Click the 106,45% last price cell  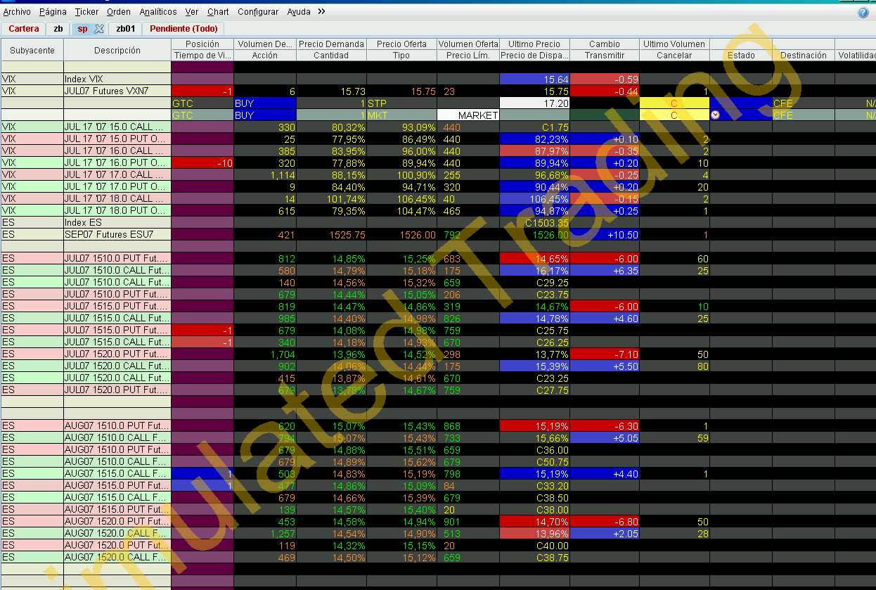click(x=534, y=199)
